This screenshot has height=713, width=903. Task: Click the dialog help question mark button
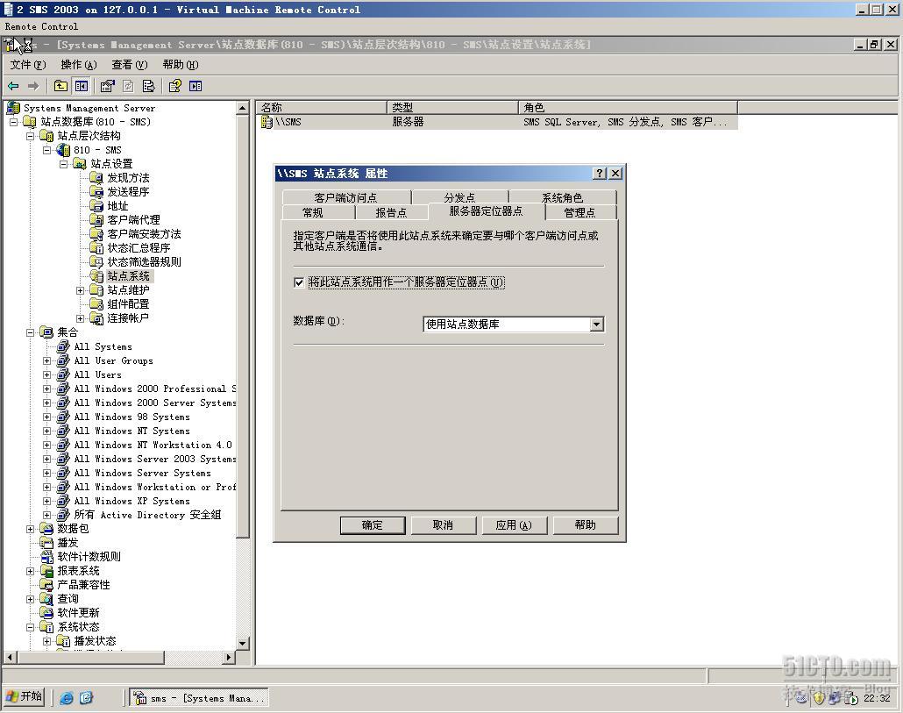coord(600,174)
